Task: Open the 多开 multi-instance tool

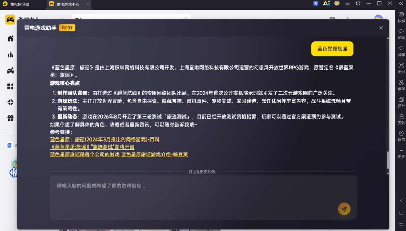Action: point(401,102)
